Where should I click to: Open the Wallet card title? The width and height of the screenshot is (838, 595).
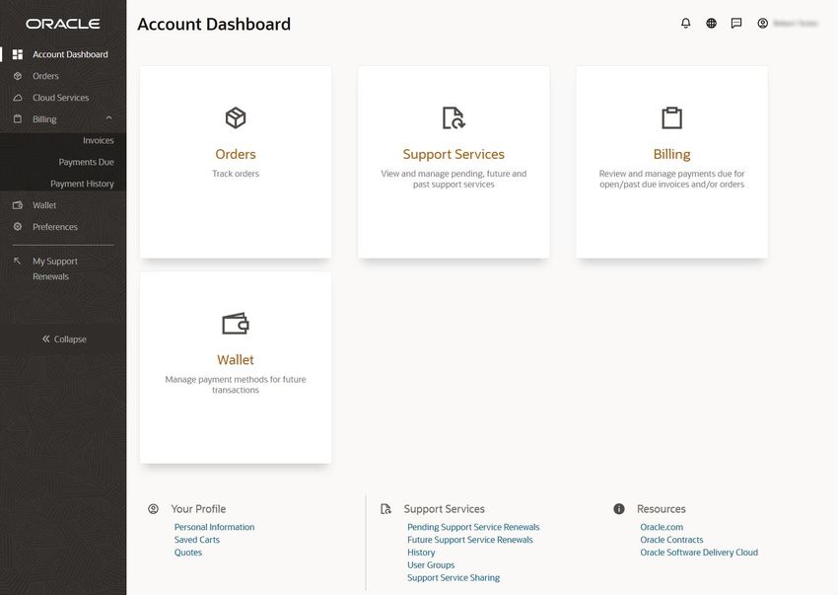point(236,359)
